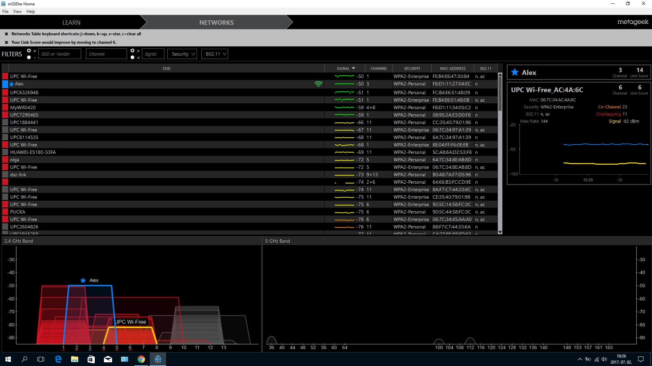Select the exclude (-) SSID filter radio
652x366 pixels.
coord(29,57)
